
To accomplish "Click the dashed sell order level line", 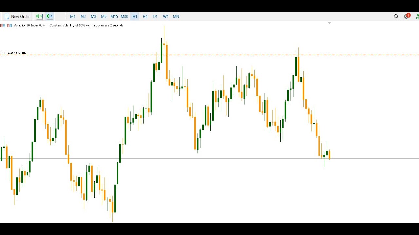I will (x=209, y=55).
